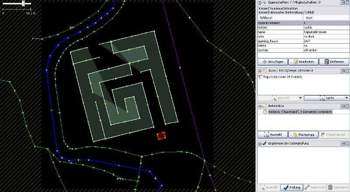Collapse the Ergebnisse der Datenprüfung panel

pyautogui.click(x=259, y=144)
